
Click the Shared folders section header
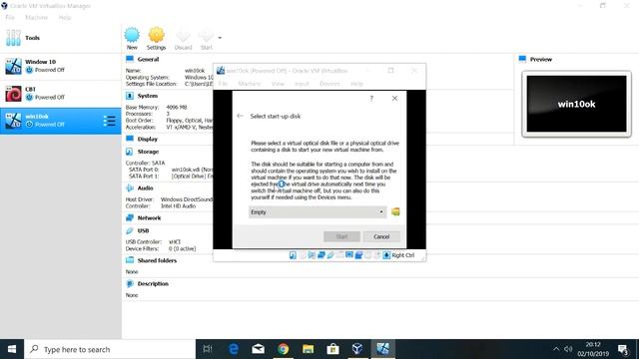157,260
